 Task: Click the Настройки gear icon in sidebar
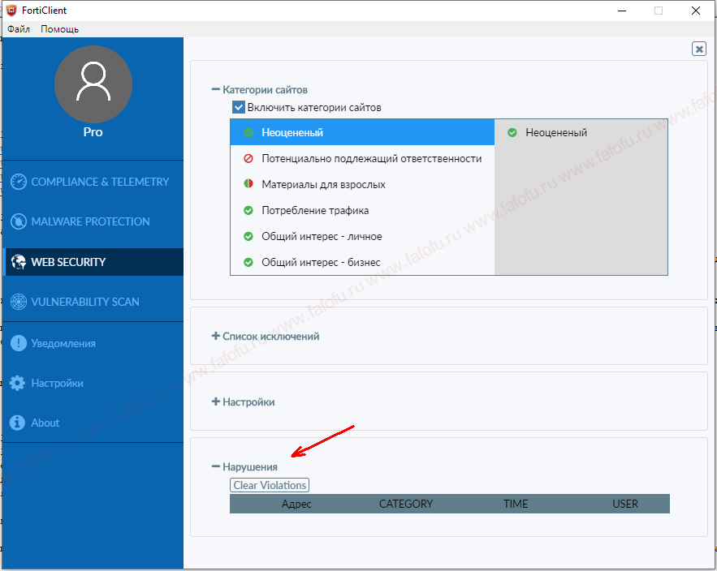click(x=17, y=383)
